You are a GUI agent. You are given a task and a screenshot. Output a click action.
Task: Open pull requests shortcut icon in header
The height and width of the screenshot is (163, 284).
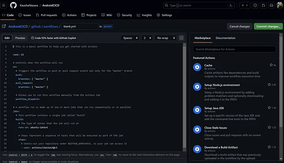263,5
